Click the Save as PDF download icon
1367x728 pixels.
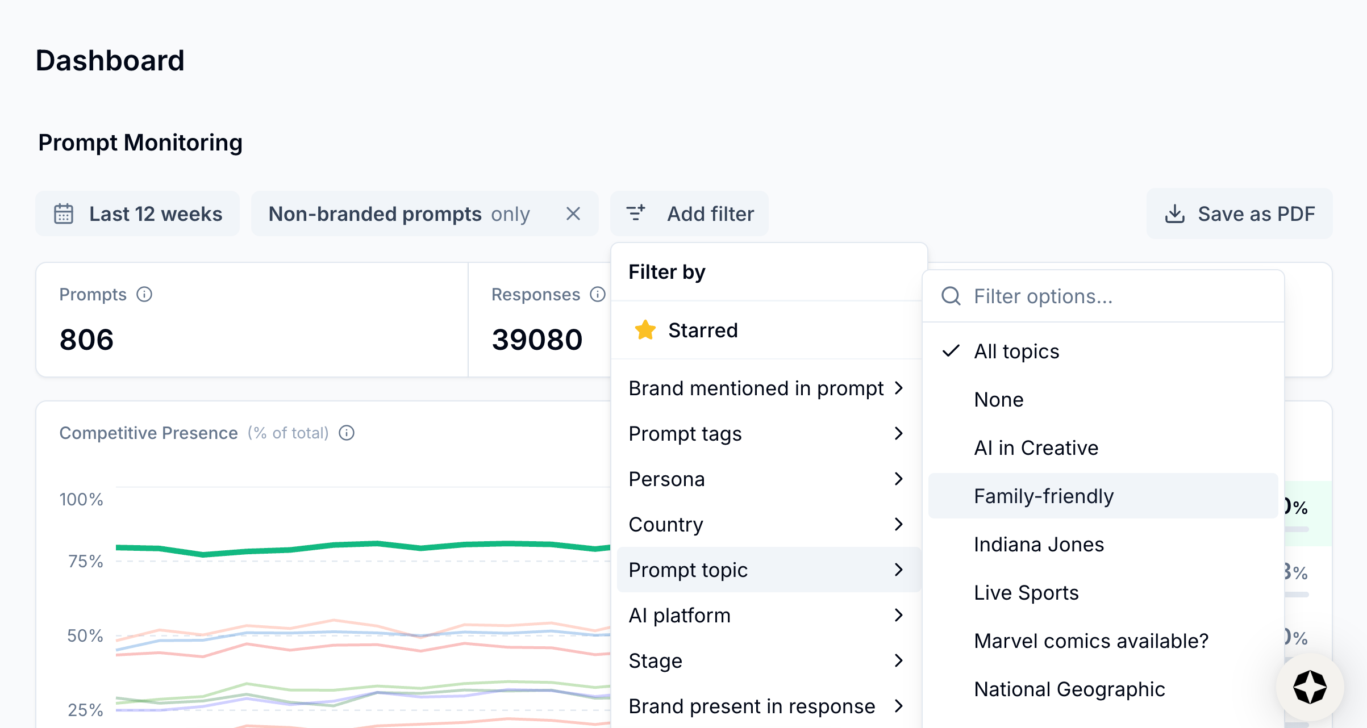[1174, 214]
